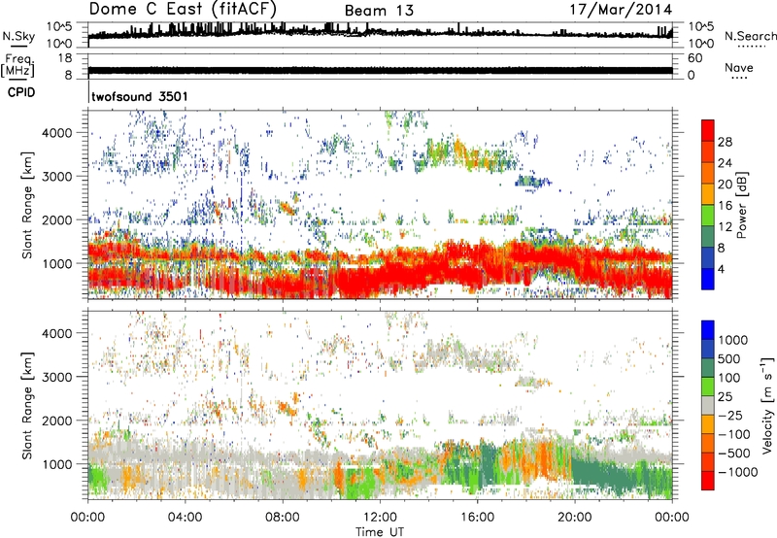Click the '-500' label on Velocity color bar

734,454
